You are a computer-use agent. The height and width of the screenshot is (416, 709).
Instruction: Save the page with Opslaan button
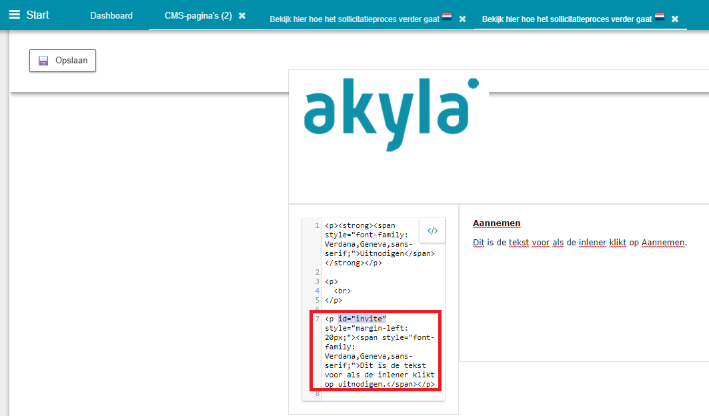(63, 61)
